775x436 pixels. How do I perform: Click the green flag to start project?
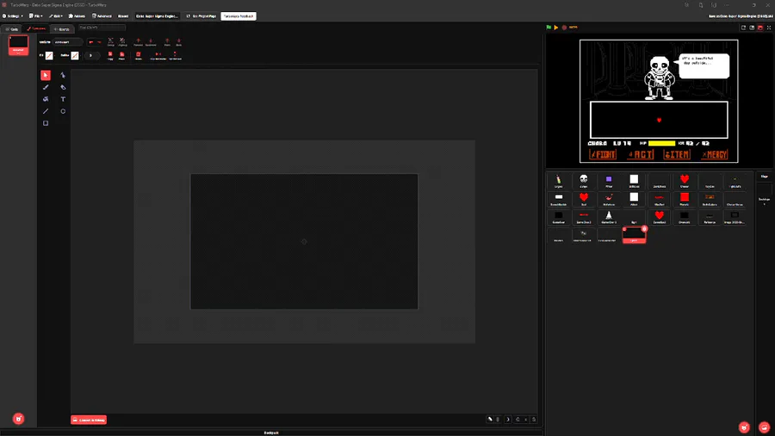tap(549, 28)
